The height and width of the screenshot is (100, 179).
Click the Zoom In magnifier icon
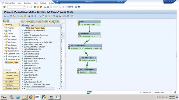click(x=32, y=16)
